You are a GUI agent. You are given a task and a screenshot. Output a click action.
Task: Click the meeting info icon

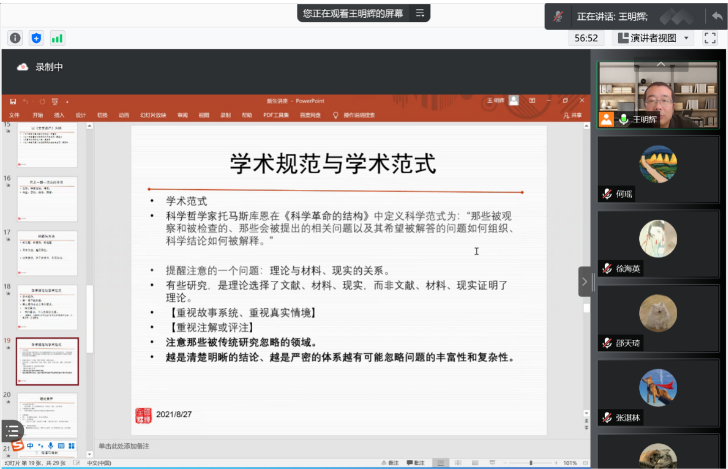(15, 38)
